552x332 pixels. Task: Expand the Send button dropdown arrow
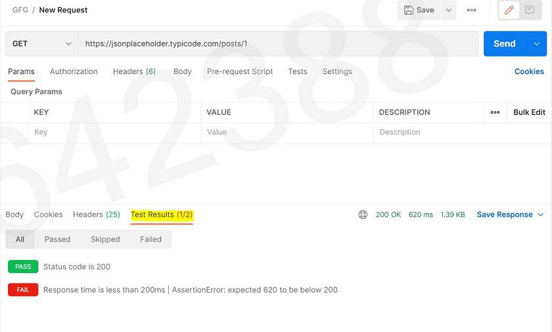pyautogui.click(x=536, y=44)
